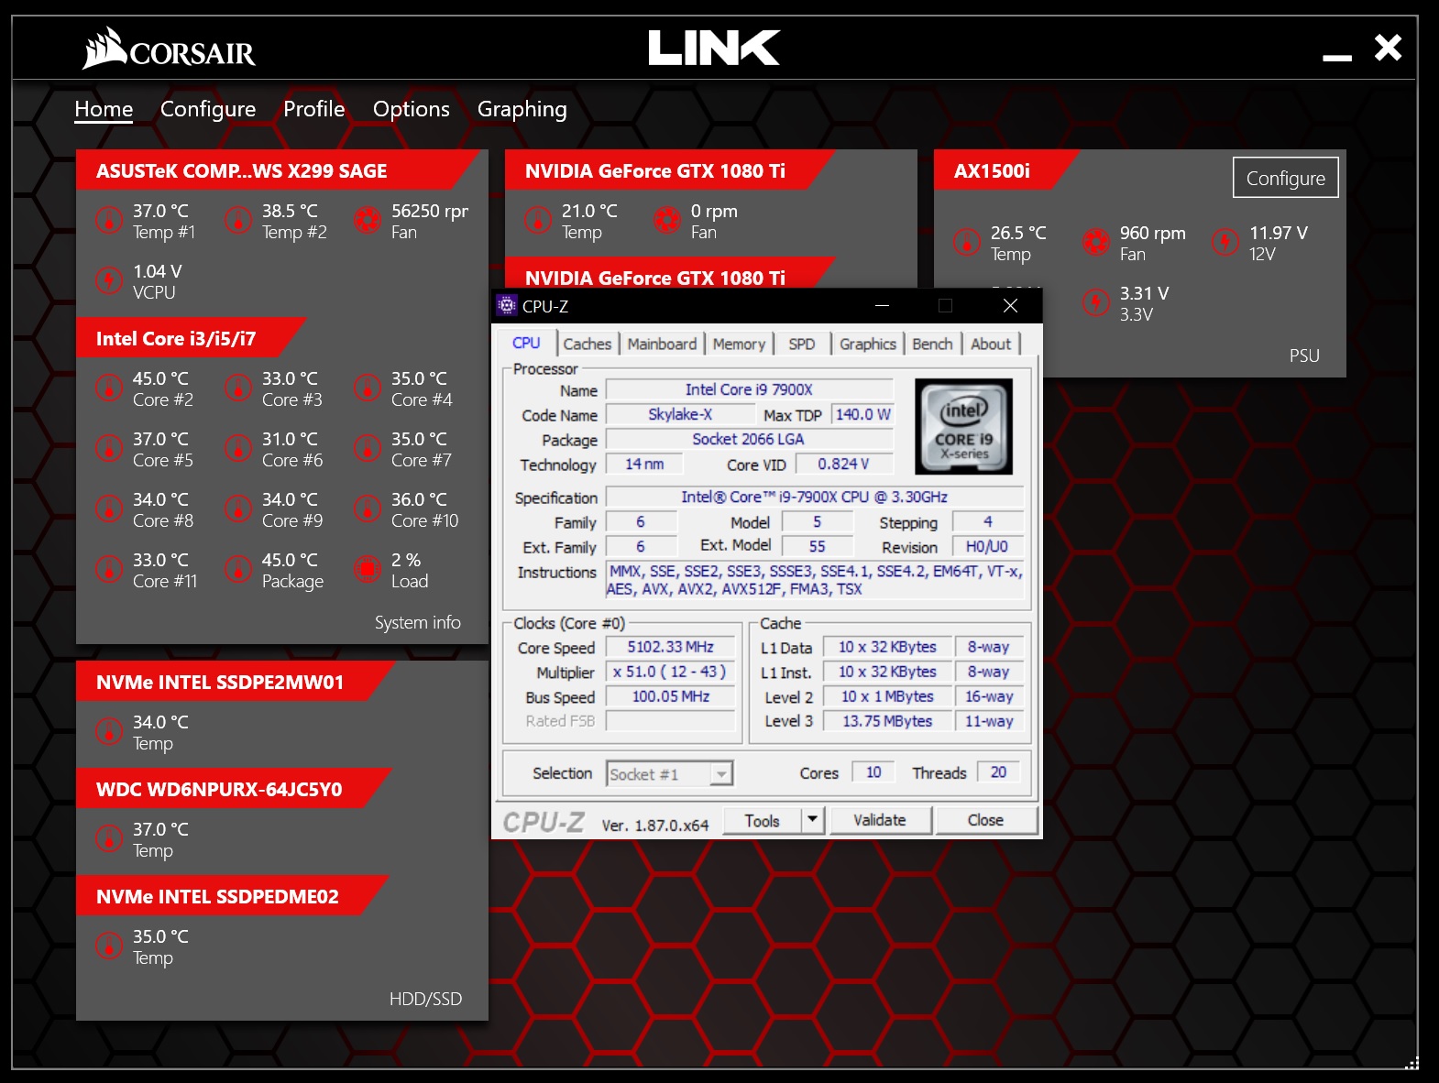Click the CPU Package temperature icon
1439x1083 pixels.
238,569
